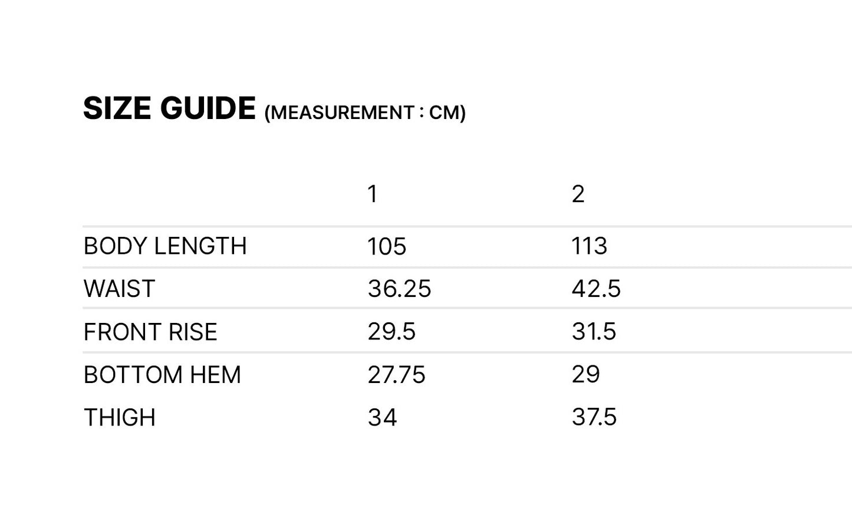Click the MEASUREMENT : CM unit note
The height and width of the screenshot is (528, 852).
click(365, 113)
